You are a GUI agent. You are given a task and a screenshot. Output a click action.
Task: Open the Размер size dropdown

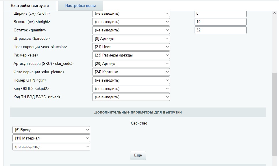point(131,55)
